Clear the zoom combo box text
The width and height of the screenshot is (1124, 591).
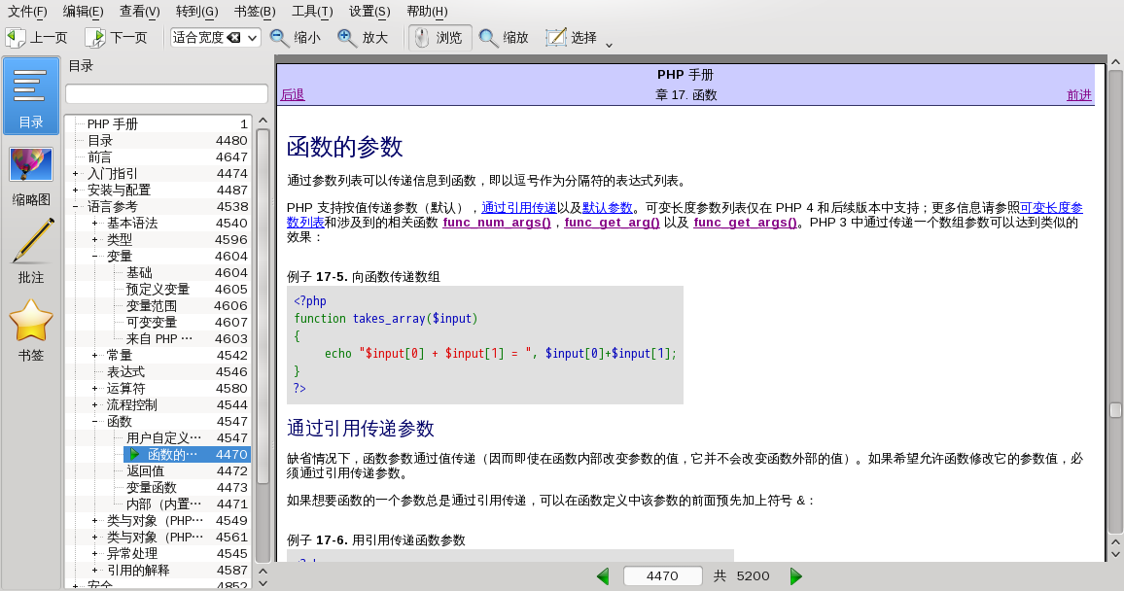tap(233, 37)
